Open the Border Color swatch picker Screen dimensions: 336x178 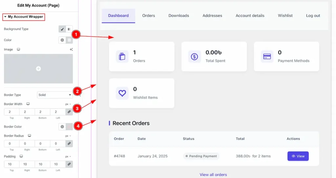(69, 127)
